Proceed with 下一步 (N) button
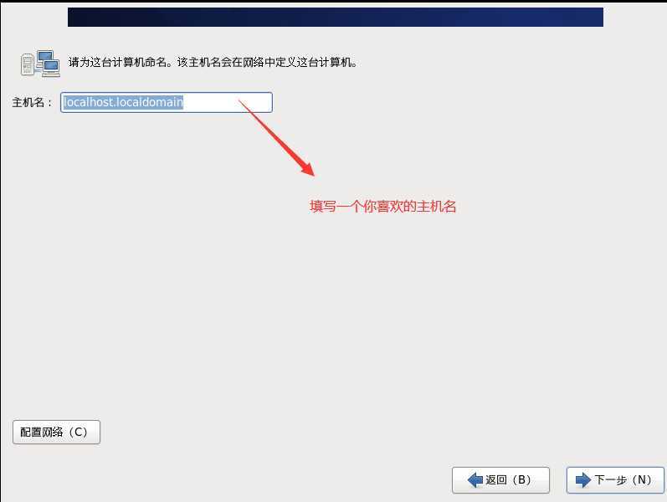 (615, 480)
